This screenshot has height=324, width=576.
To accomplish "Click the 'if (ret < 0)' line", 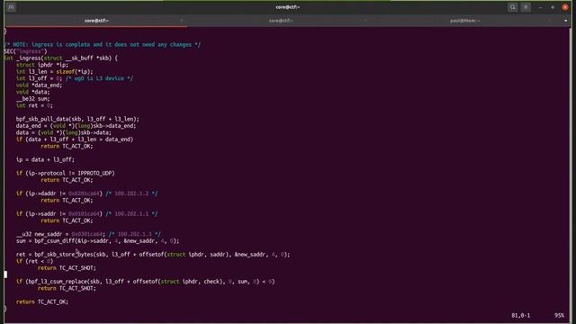I will click(34, 261).
